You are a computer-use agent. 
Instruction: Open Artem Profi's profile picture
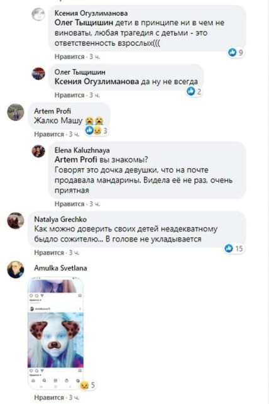[16, 113]
